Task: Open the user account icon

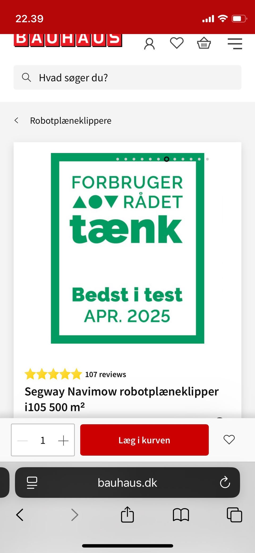Action: tap(149, 44)
